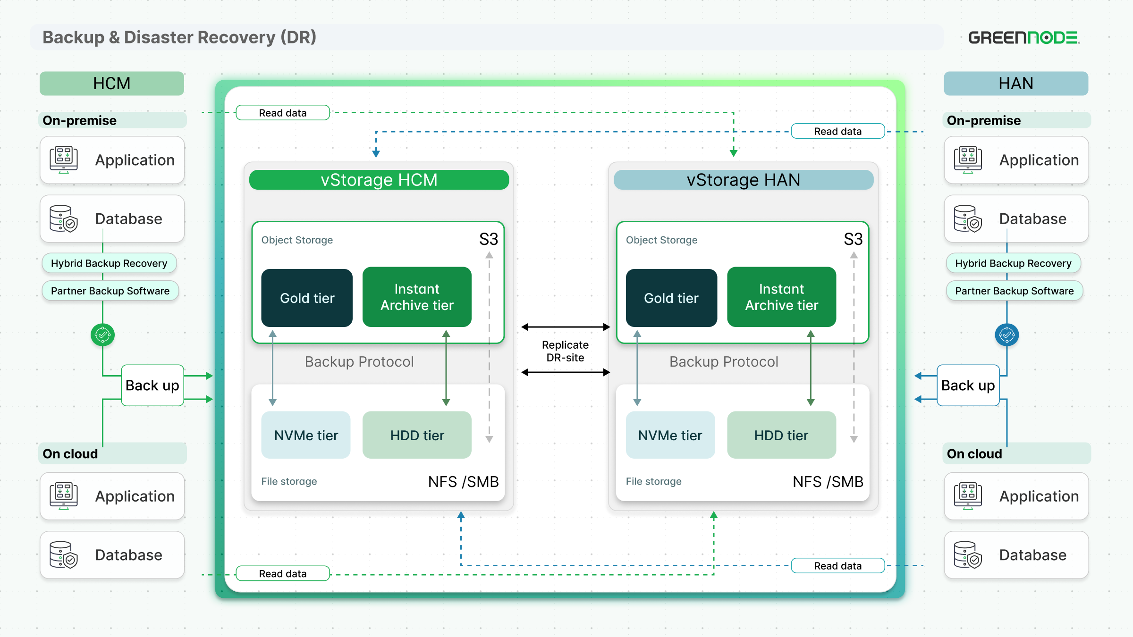
Task: Click the upper-right Read data label
Action: tap(838, 131)
